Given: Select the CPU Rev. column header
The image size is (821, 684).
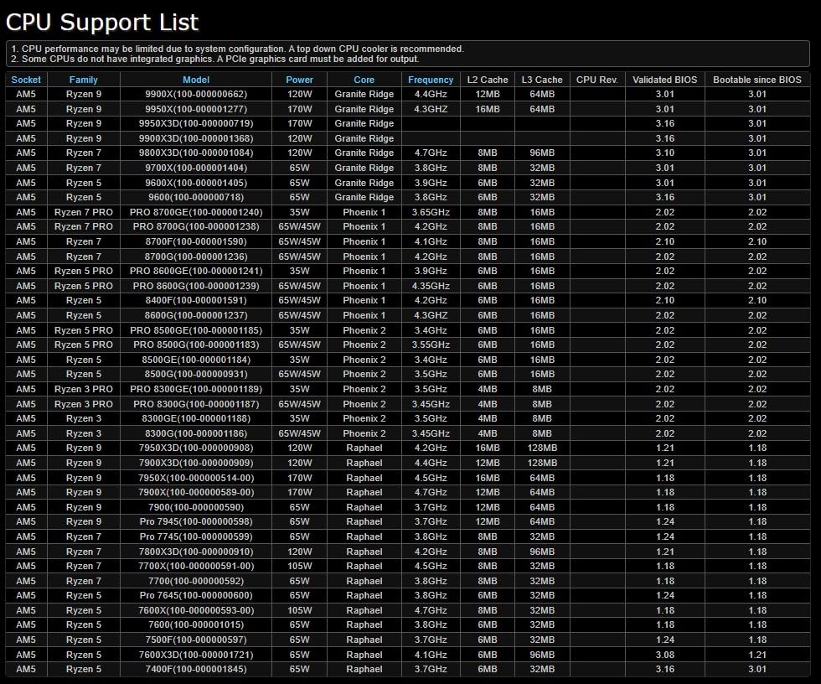Looking at the screenshot, I should (597, 80).
